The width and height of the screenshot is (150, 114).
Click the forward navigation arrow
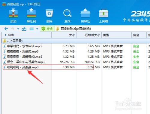(x=13, y=29)
